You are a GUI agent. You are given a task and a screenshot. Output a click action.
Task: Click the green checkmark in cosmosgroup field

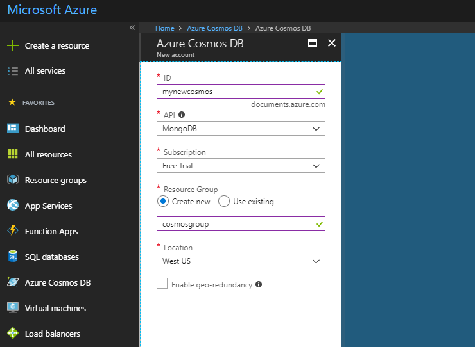click(319, 224)
